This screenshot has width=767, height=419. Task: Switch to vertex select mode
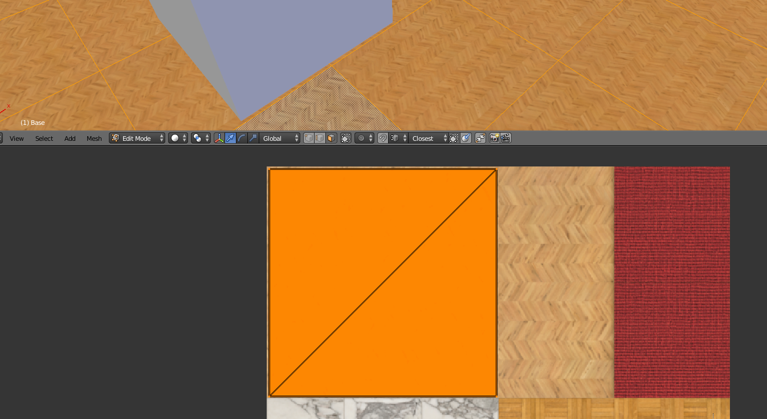click(308, 138)
